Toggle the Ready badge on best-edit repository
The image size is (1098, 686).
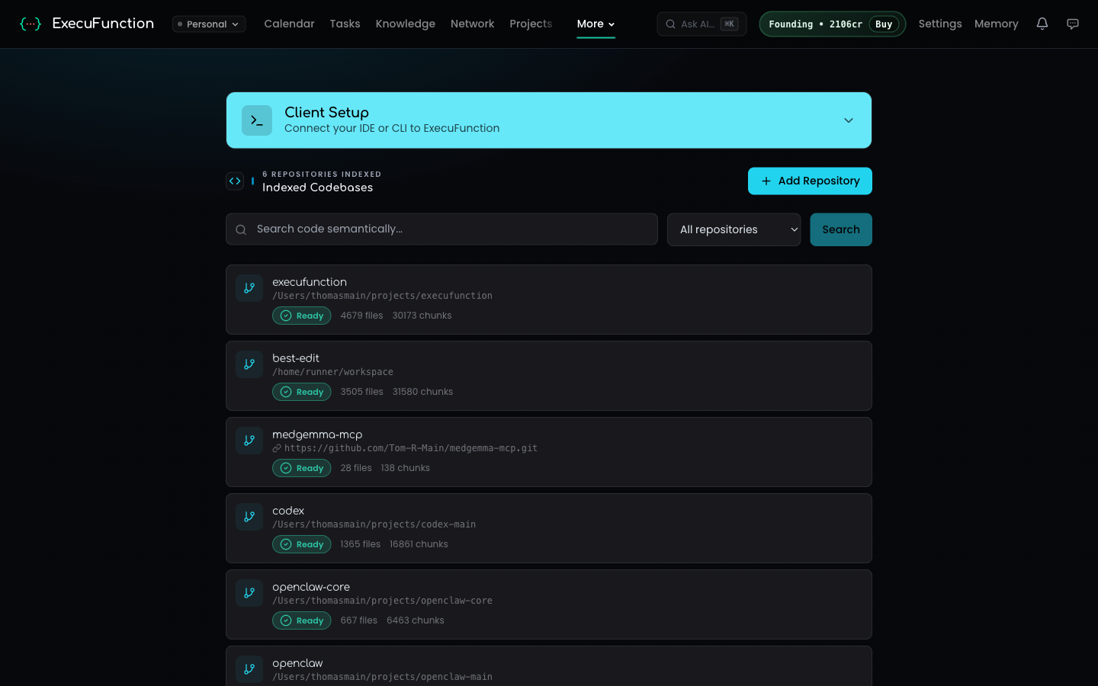pyautogui.click(x=301, y=391)
